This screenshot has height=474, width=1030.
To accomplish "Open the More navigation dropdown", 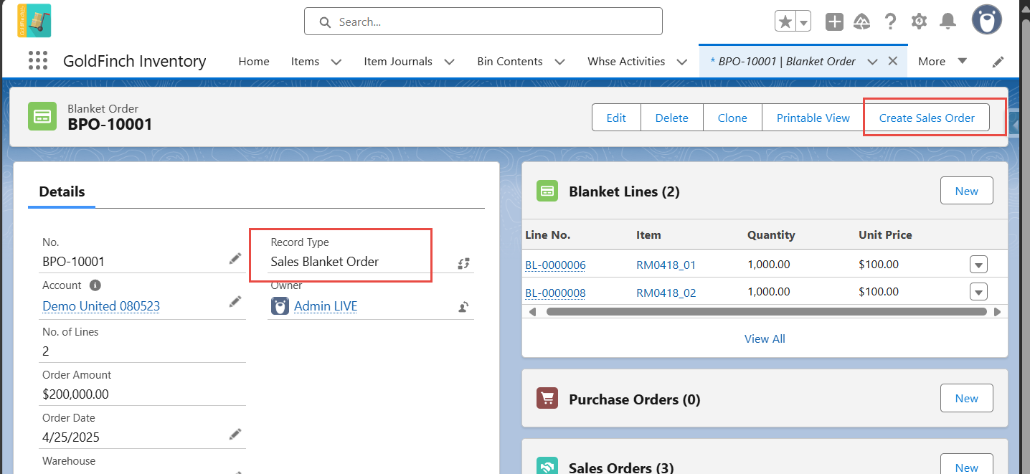I will 942,61.
